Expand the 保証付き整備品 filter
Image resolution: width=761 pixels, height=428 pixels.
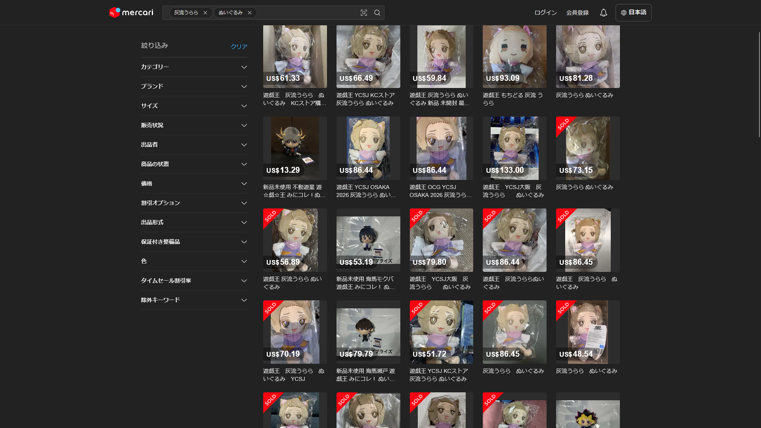[194, 242]
